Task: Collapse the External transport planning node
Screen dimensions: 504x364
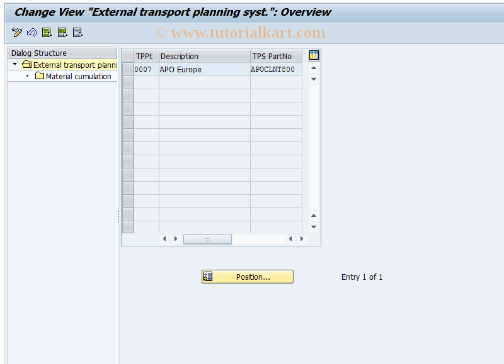Action: point(14,65)
